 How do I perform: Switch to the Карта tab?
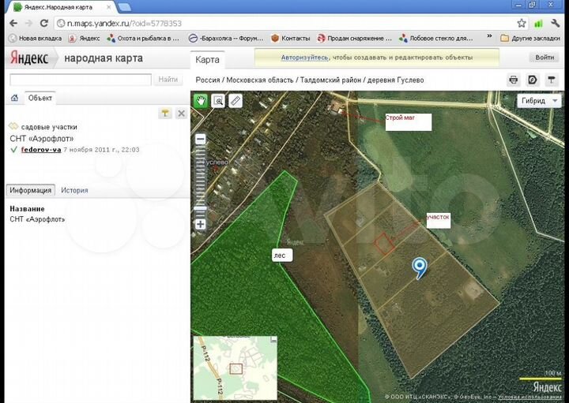point(207,60)
